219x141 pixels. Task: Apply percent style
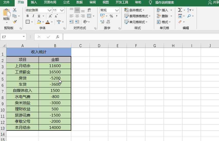[111, 16]
